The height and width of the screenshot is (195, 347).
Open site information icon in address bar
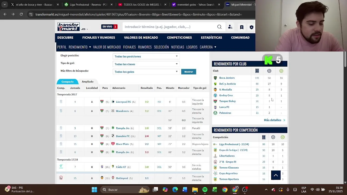pyautogui.click(x=31, y=14)
